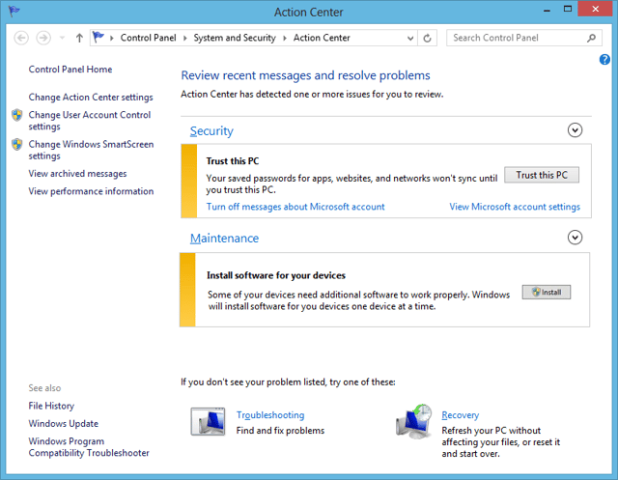Open the Recovery link

coord(461,415)
